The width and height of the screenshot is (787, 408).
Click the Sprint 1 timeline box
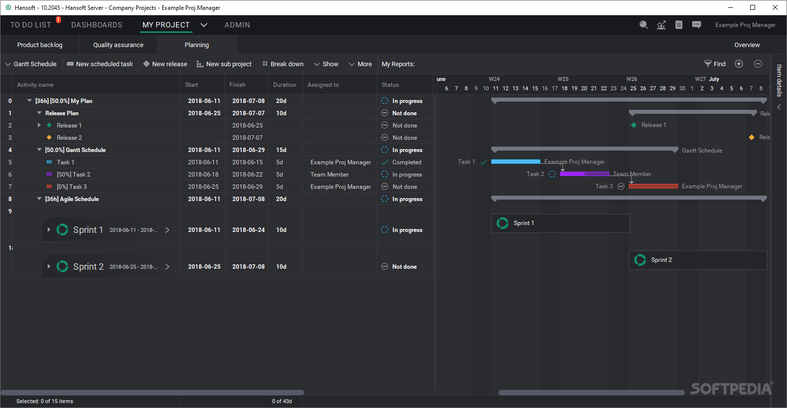[561, 223]
